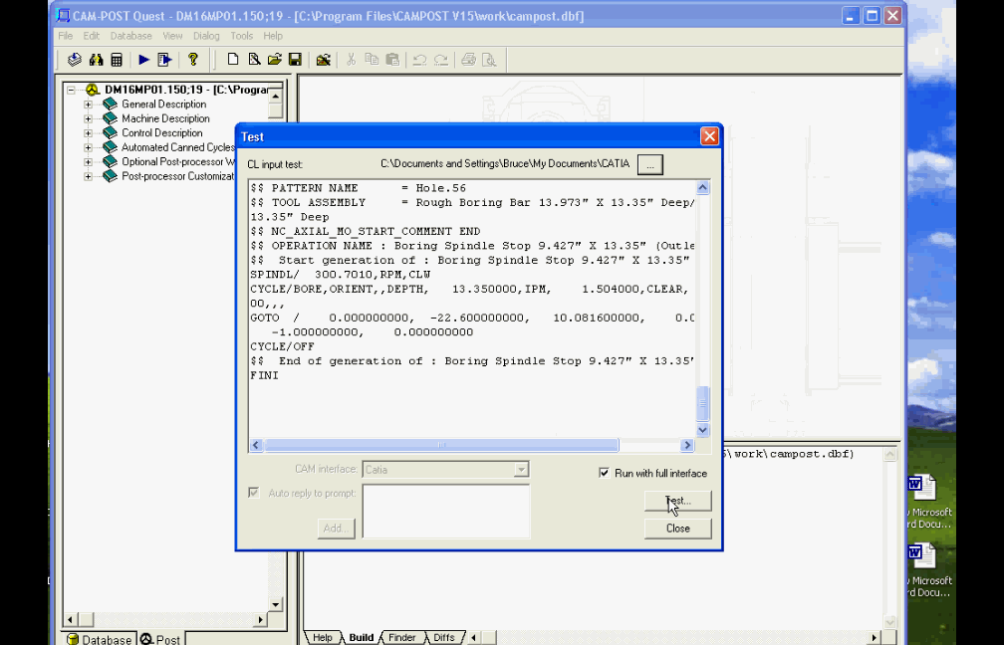This screenshot has width=1004, height=645.
Task: Select the Post tab in left panel
Action: pyautogui.click(x=161, y=639)
